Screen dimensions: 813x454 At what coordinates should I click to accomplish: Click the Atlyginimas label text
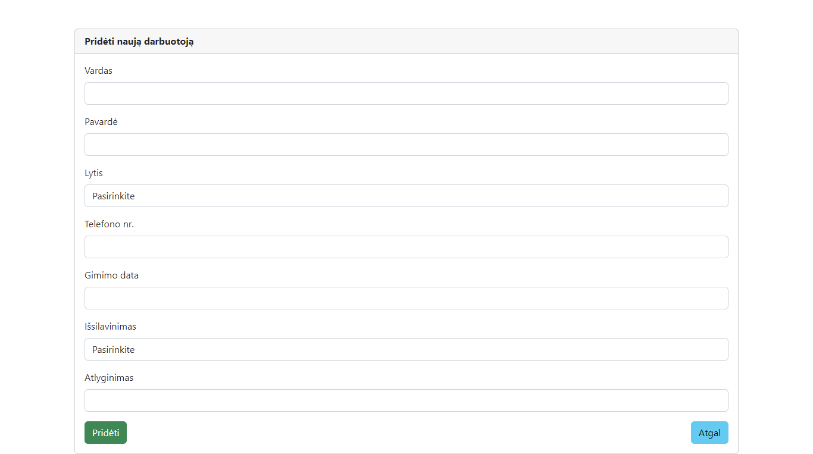tap(109, 377)
